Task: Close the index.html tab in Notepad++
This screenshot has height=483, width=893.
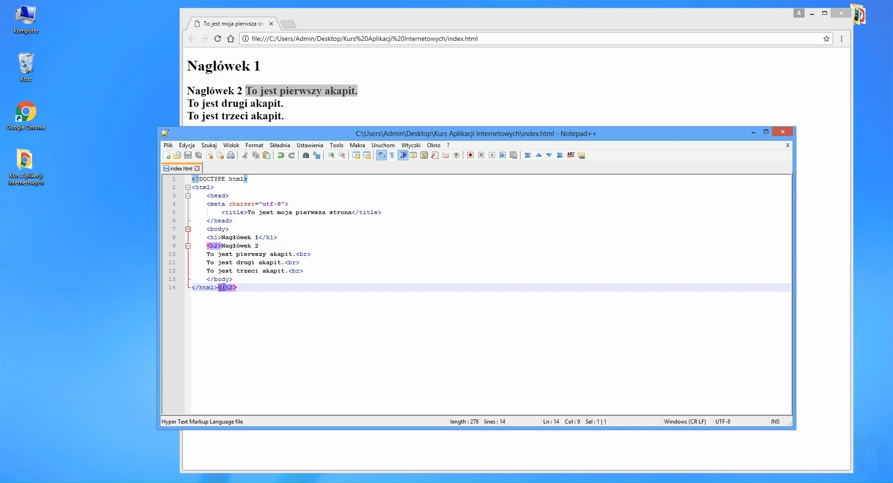Action: pos(197,169)
